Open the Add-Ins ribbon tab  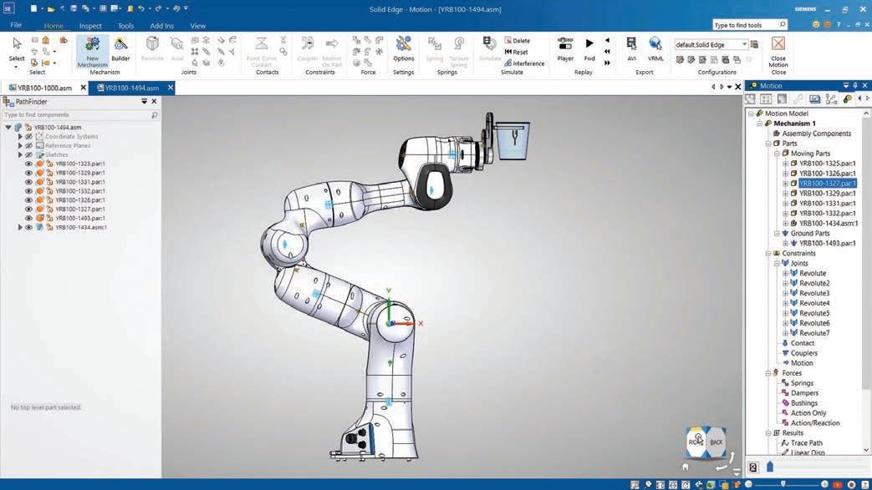[162, 26]
